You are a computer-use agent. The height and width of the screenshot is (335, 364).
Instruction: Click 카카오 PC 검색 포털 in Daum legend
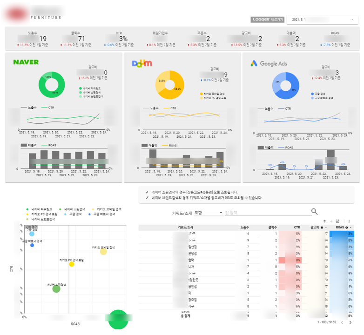(213, 98)
